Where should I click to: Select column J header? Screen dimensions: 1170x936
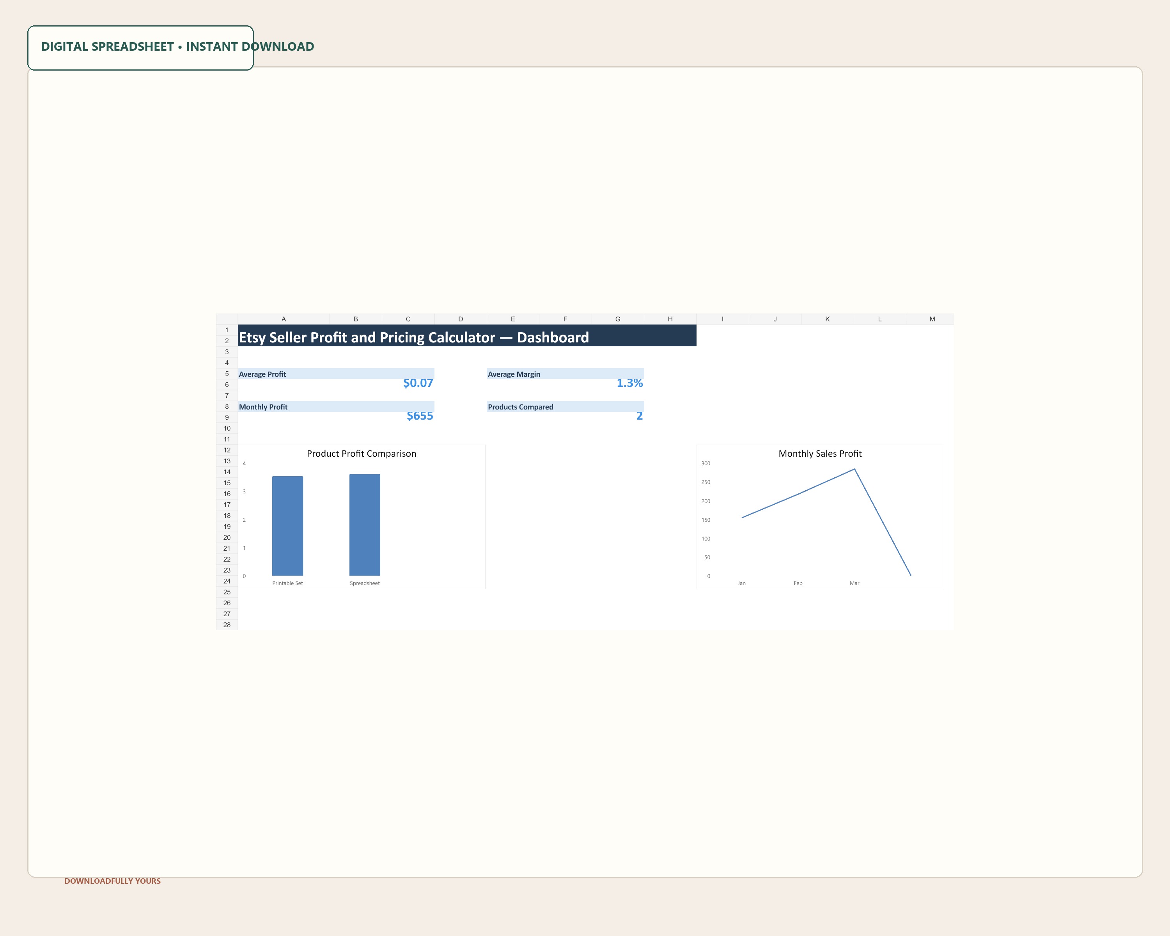(775, 319)
